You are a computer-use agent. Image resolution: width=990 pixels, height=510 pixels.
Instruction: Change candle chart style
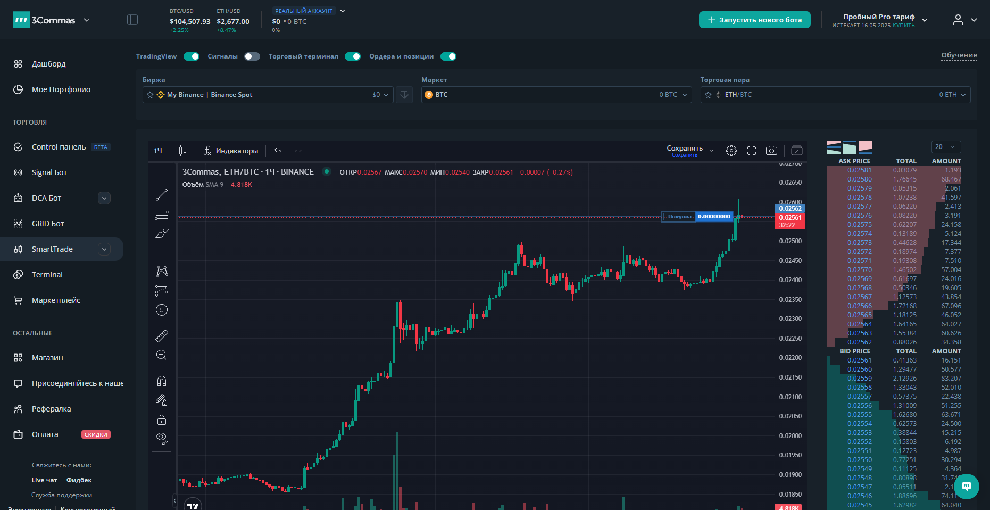coord(182,151)
